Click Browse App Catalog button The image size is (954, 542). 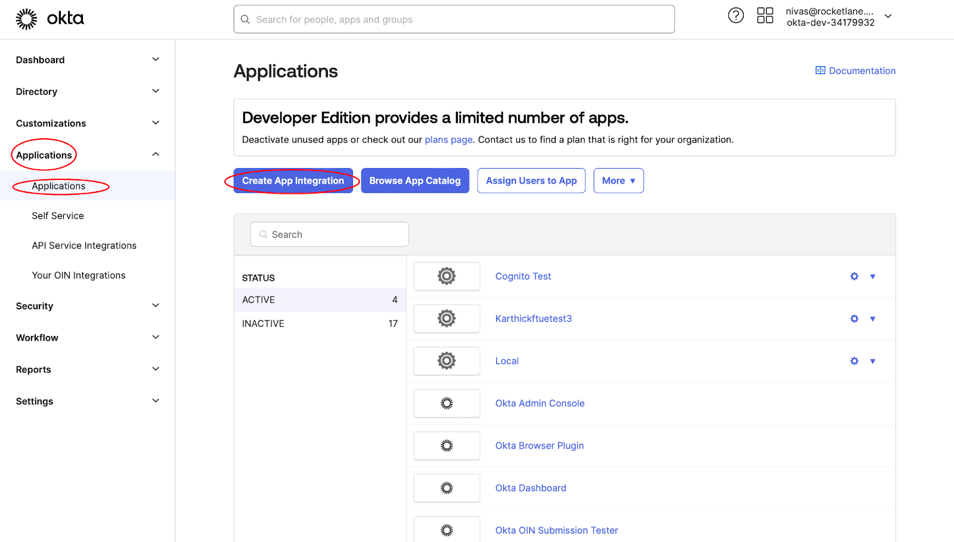point(415,180)
